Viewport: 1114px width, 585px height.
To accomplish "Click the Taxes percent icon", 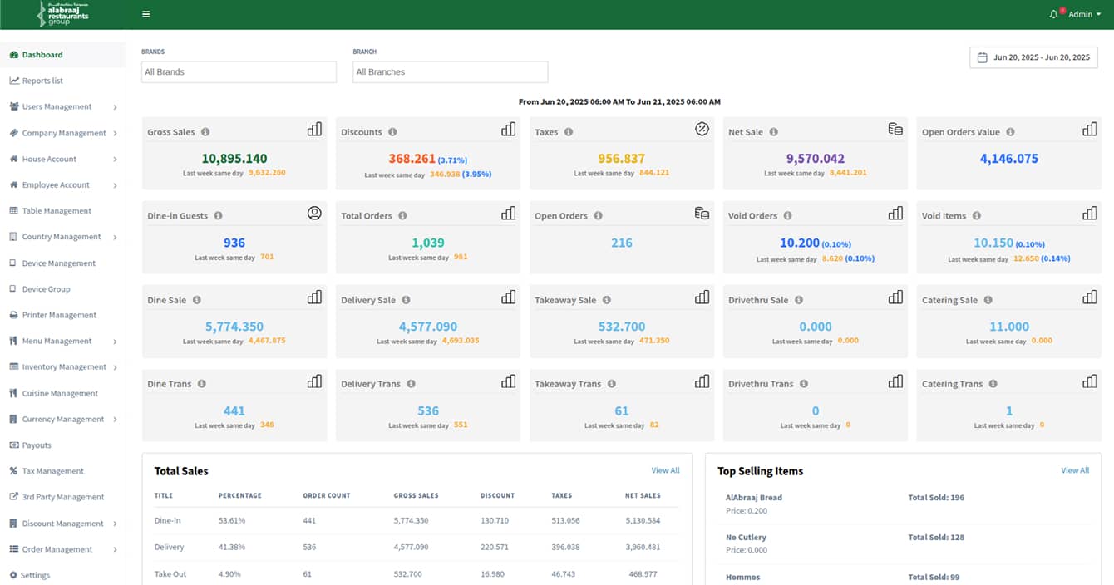I will click(x=702, y=129).
